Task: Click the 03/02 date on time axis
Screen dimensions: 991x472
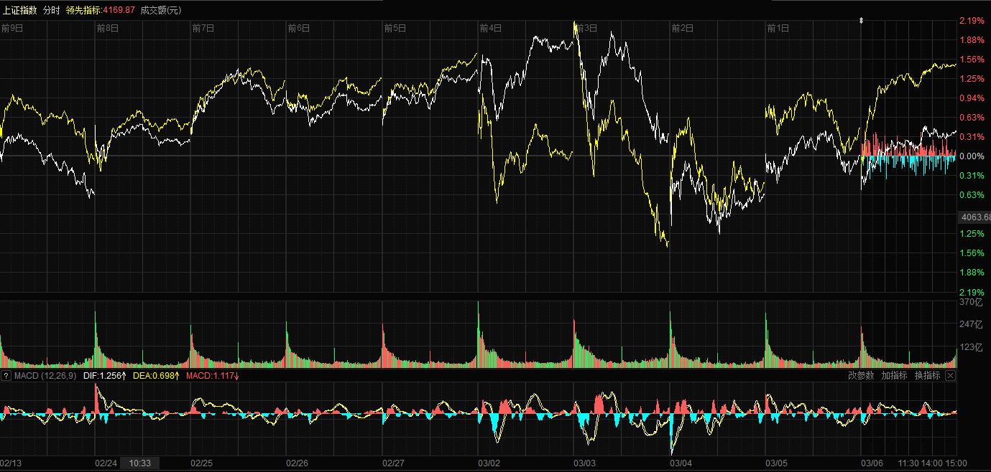Action: (x=489, y=463)
